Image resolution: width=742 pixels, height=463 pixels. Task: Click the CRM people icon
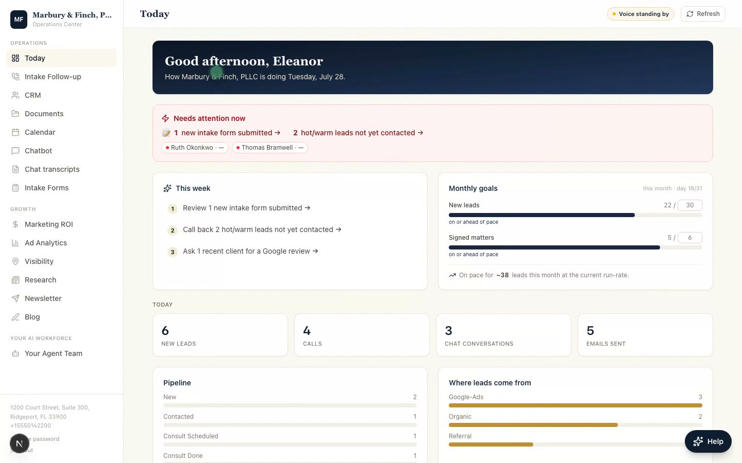pos(15,95)
